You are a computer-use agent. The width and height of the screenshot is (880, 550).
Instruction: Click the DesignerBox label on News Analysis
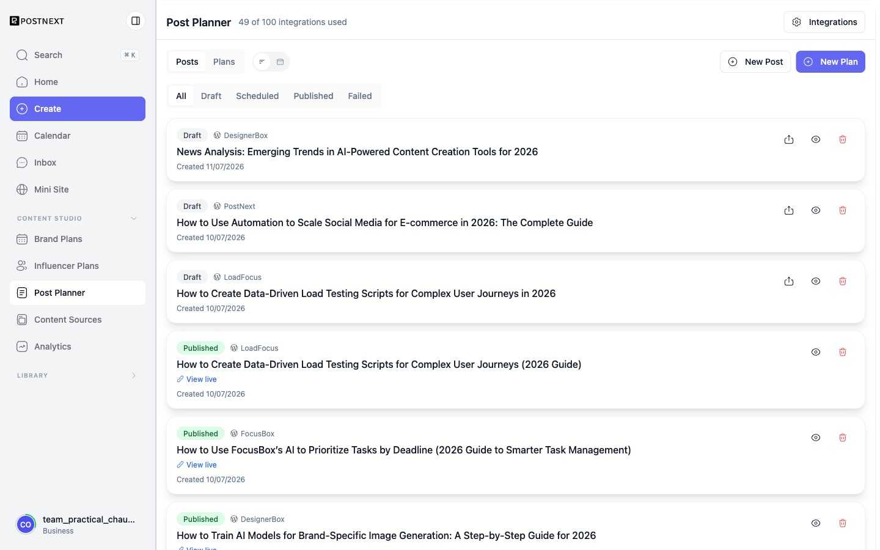point(241,136)
